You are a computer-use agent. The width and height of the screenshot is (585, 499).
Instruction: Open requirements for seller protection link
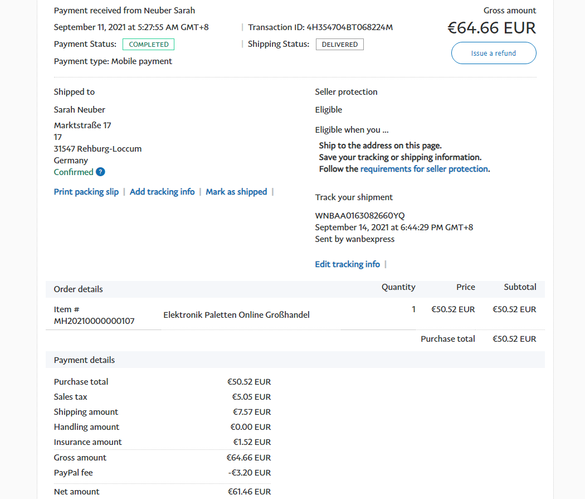pyautogui.click(x=424, y=169)
